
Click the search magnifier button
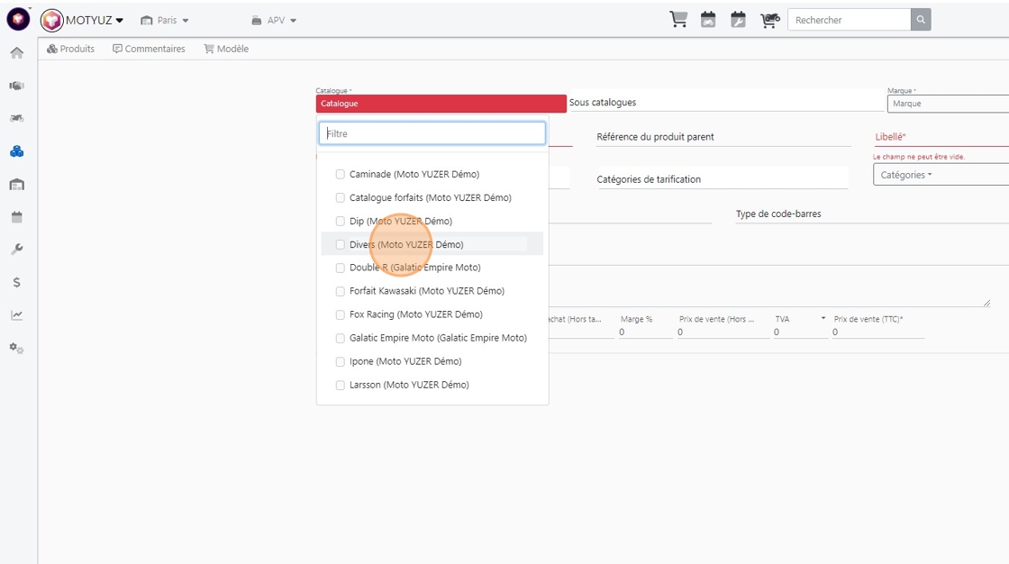[921, 20]
